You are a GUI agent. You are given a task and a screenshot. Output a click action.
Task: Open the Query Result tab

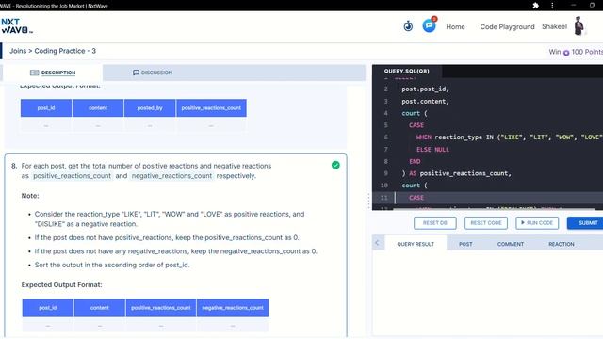[416, 244]
